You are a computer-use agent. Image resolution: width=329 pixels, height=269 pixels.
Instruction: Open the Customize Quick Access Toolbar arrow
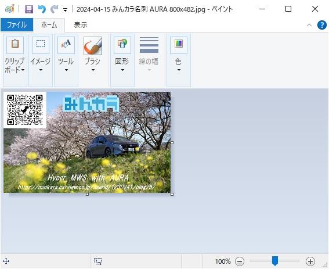(x=65, y=10)
